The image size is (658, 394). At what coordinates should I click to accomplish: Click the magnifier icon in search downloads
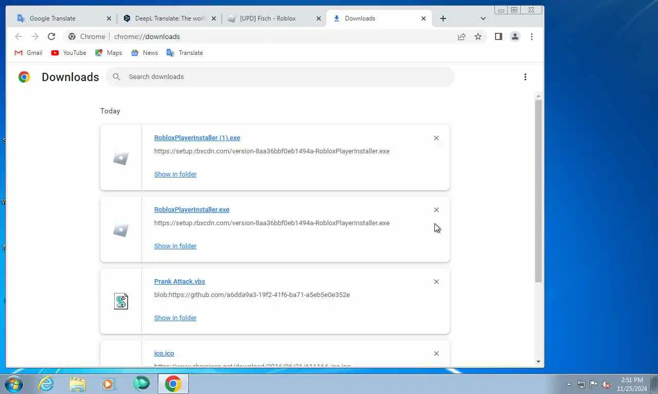[117, 76]
